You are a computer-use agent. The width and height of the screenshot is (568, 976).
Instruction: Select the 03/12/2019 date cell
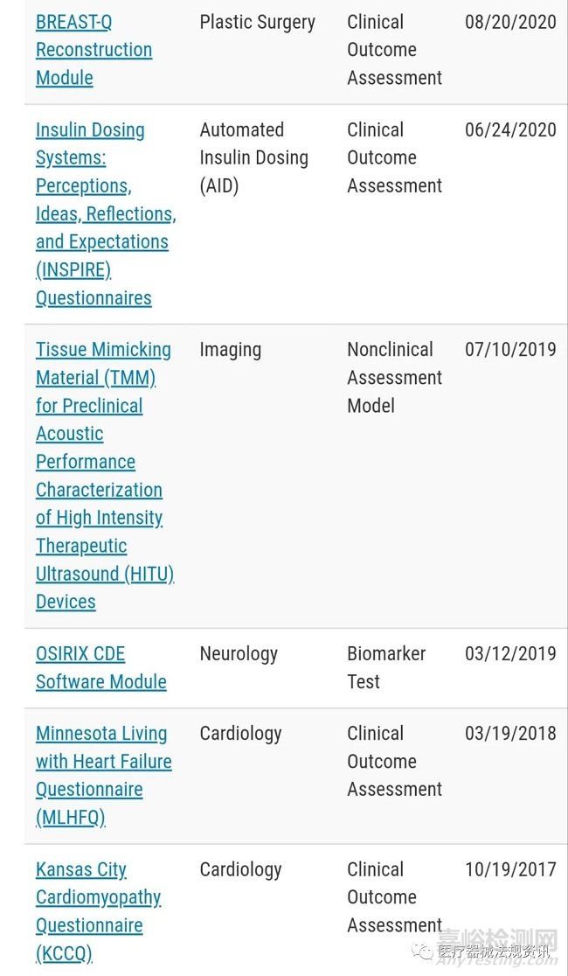(510, 654)
